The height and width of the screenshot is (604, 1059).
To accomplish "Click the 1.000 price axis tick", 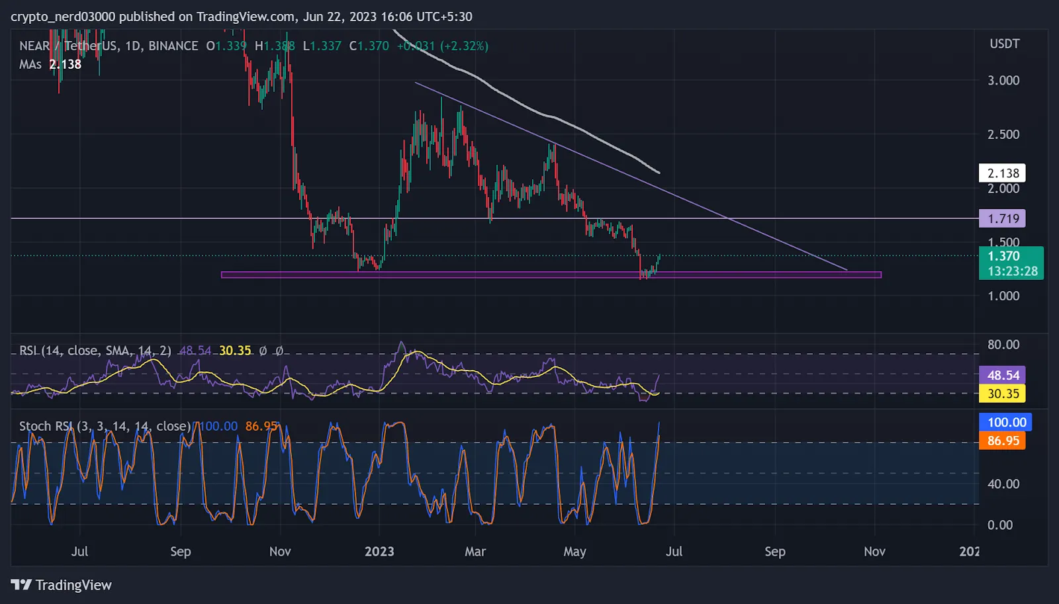I will 1003,296.
